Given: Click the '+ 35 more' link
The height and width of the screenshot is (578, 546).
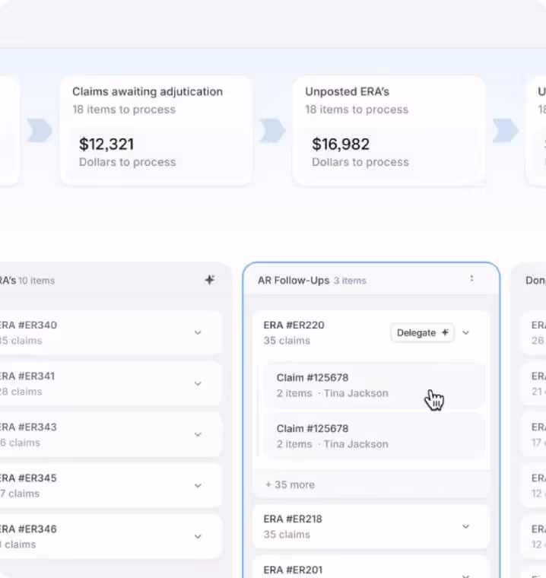Looking at the screenshot, I should (x=290, y=484).
